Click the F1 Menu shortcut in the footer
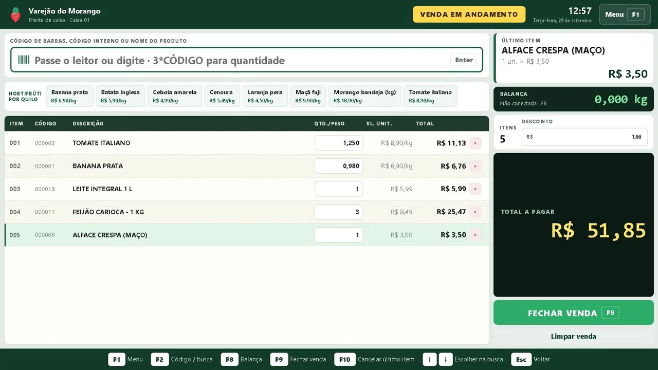The image size is (658, 370). click(x=126, y=359)
